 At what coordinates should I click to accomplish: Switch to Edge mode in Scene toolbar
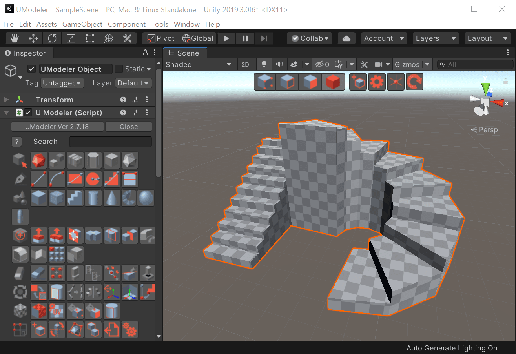(287, 82)
